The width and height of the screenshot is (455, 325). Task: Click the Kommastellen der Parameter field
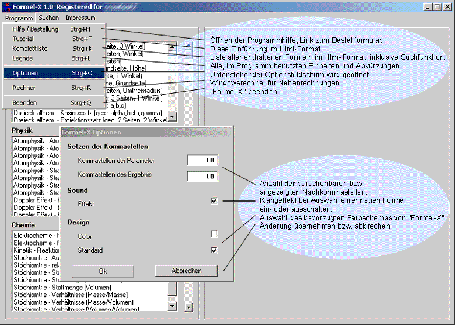(x=202, y=160)
